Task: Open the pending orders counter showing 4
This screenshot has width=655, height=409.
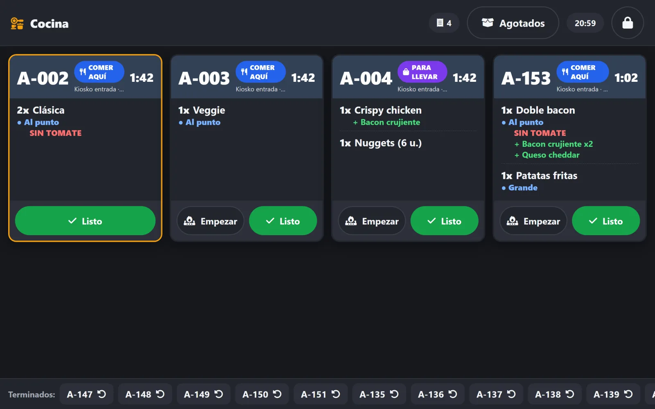Action: [x=444, y=23]
